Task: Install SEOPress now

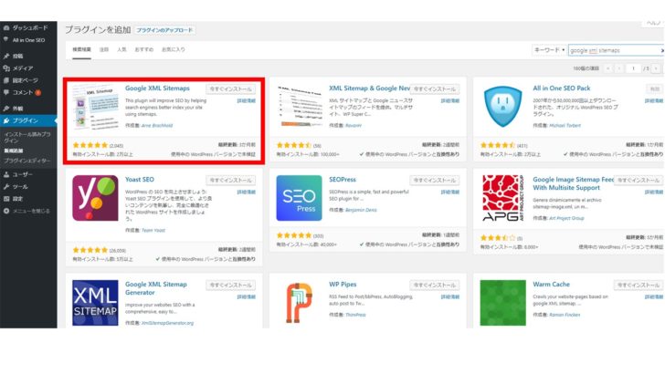Action: 435,180
